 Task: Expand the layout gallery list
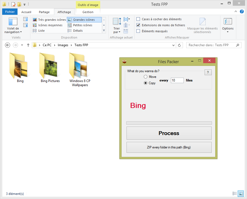point(104,31)
